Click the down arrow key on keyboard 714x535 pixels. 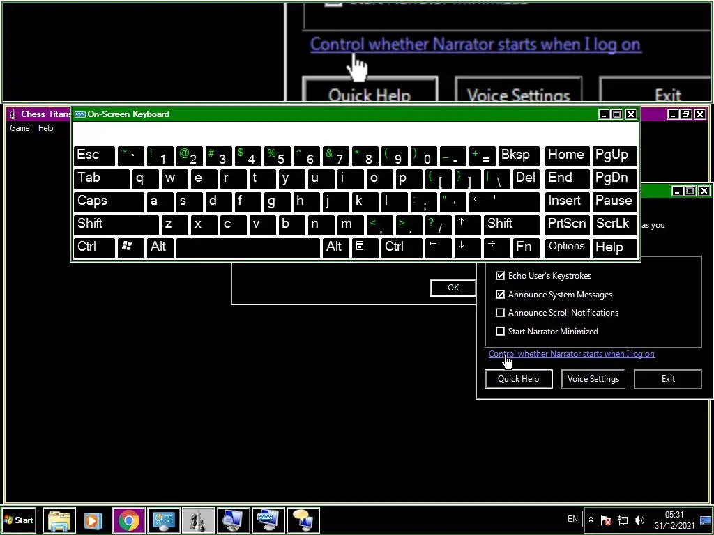467,247
